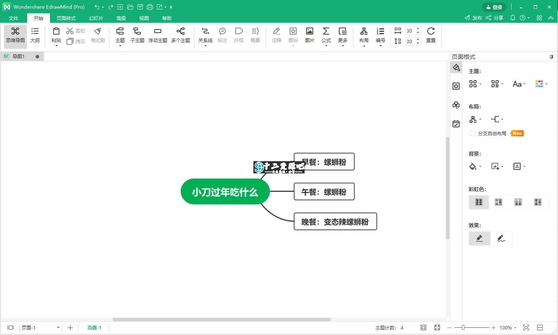Switch to the 页面样式 tab

66,18
